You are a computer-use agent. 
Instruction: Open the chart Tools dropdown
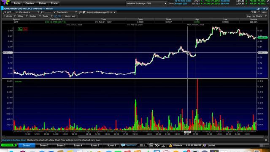48,16
